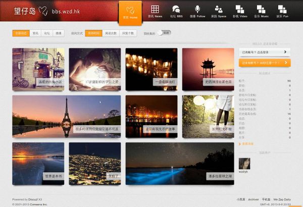Click the orange view details link
303x207 pixels.
click(x=248, y=144)
